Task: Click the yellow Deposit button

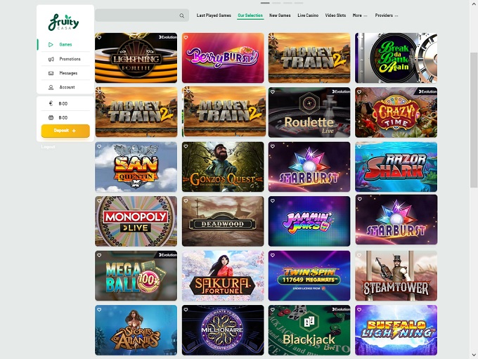Action: click(65, 131)
